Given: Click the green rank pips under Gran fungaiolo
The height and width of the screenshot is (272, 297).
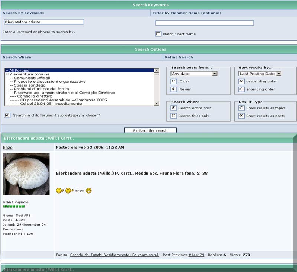Looking at the screenshot, I should [14, 206].
